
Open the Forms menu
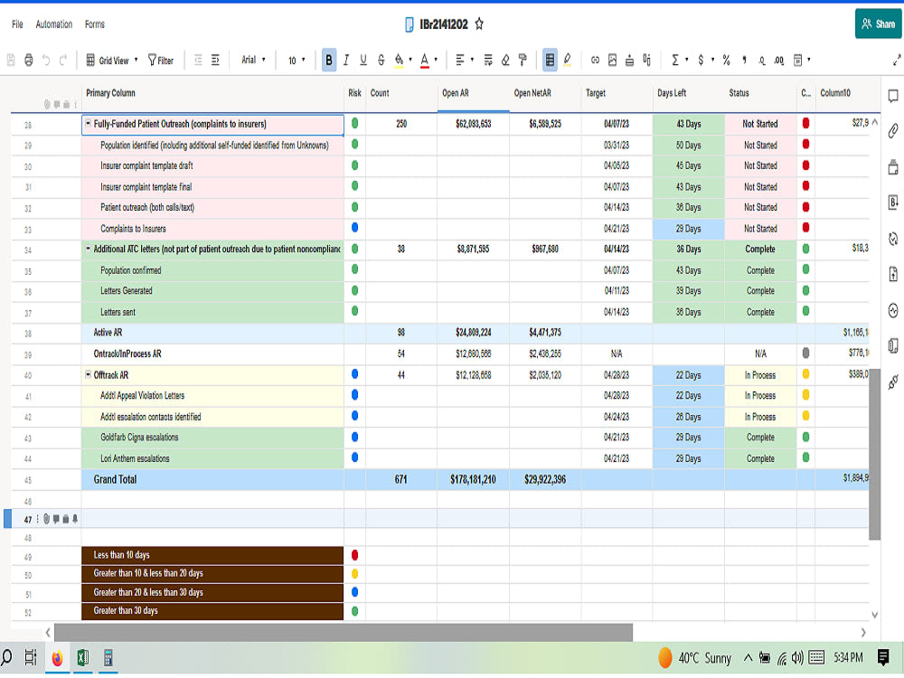tap(94, 24)
